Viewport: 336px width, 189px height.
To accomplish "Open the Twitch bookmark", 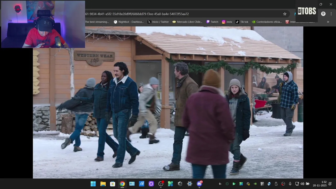I will pyautogui.click(x=212, y=22).
